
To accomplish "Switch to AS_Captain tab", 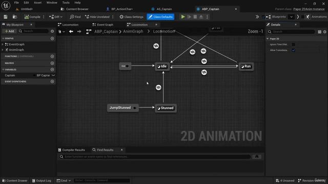I will (x=162, y=9).
